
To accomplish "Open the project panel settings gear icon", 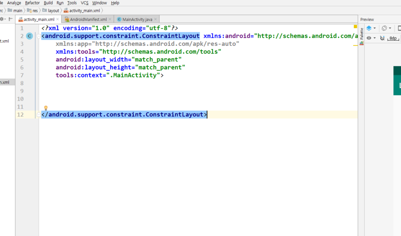I will tap(2, 19).
